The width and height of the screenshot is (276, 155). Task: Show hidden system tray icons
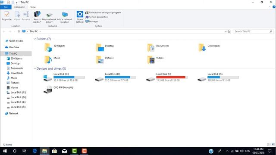227,151
